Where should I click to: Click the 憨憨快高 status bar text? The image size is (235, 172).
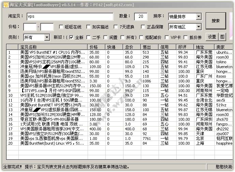224,167
